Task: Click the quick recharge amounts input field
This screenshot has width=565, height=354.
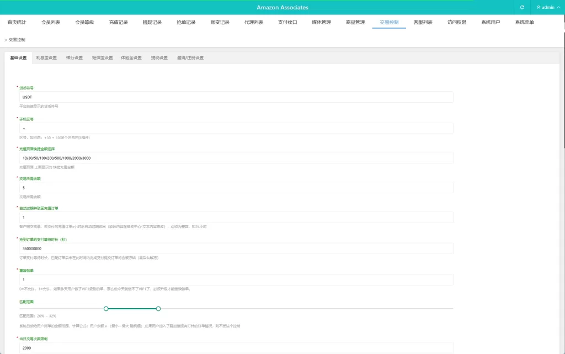Action: tap(236, 158)
